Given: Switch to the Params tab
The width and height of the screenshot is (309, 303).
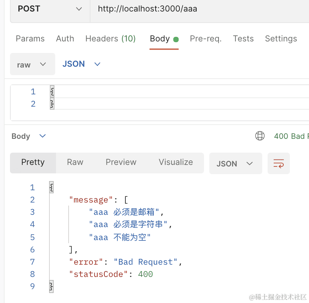Looking at the screenshot, I should [x=30, y=39].
